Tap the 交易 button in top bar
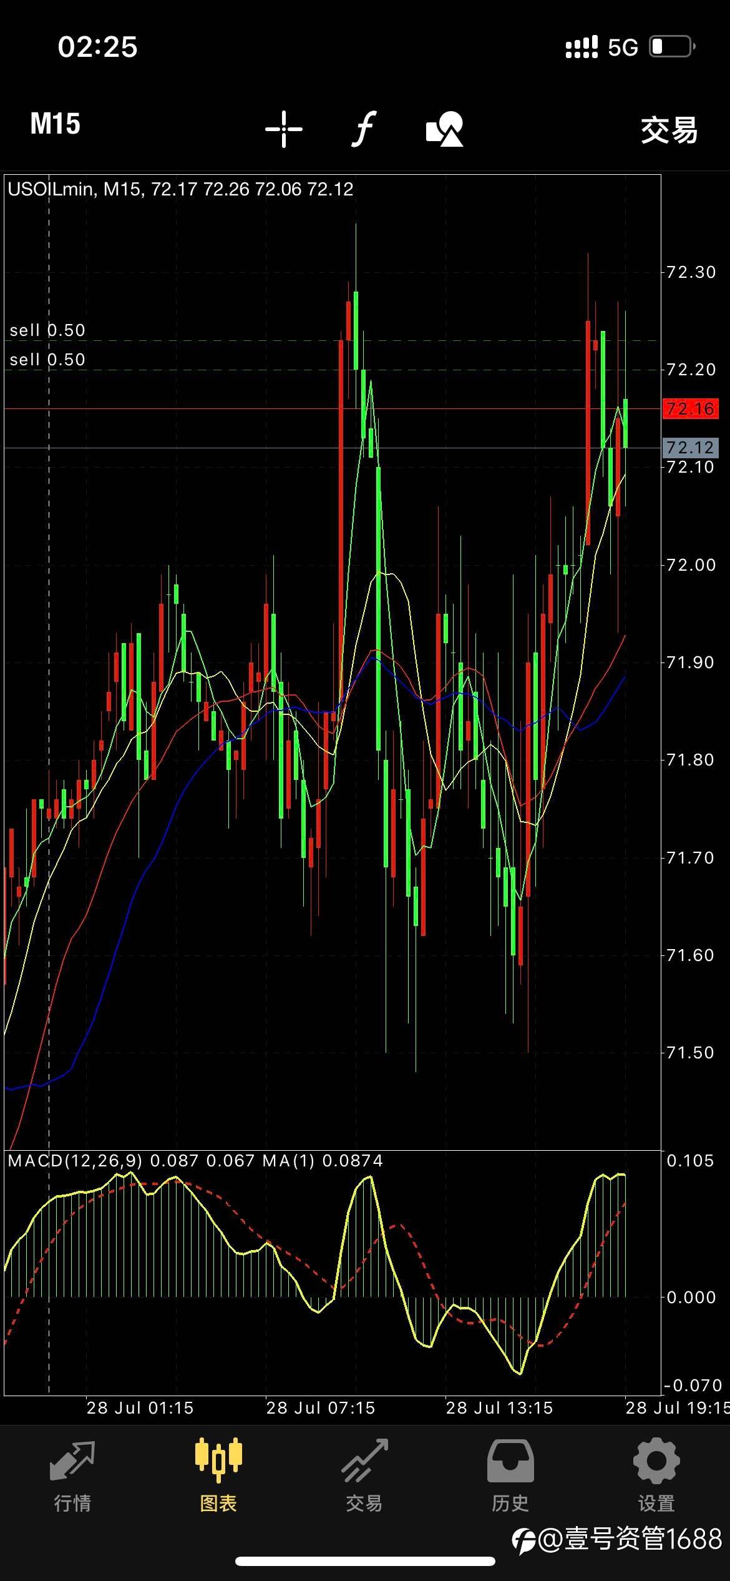The width and height of the screenshot is (730, 1581). click(669, 131)
